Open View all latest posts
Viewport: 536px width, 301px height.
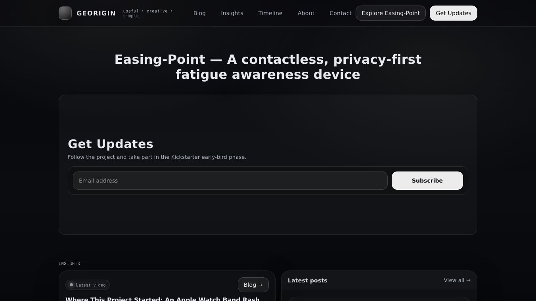[x=457, y=280]
